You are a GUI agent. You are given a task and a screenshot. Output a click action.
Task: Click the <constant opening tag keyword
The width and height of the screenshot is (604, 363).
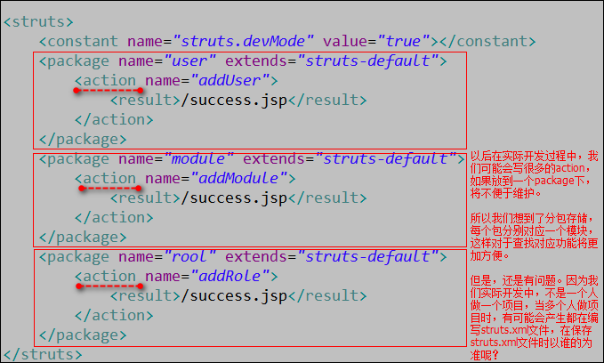click(78, 41)
